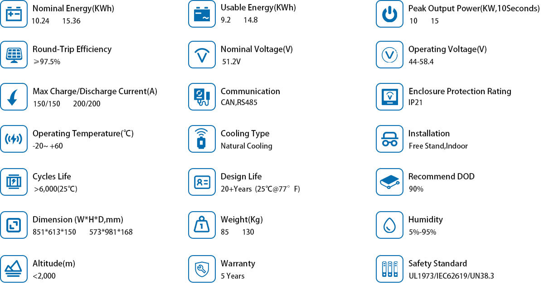Select the Cooling Type remote icon
Viewport: 544px width, 285px height.
(202, 139)
